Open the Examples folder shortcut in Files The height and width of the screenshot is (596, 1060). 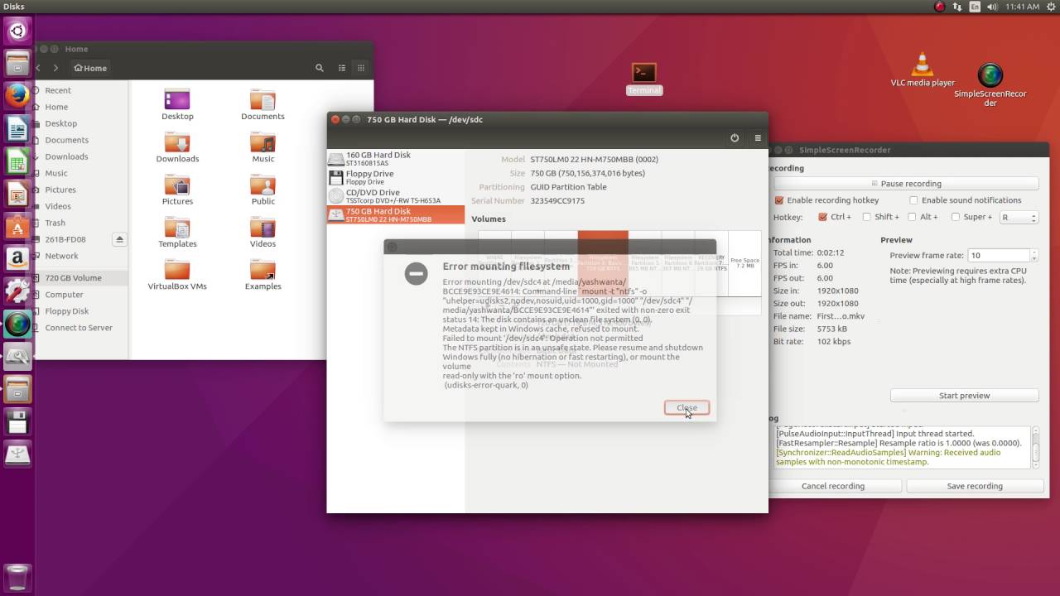click(x=263, y=276)
